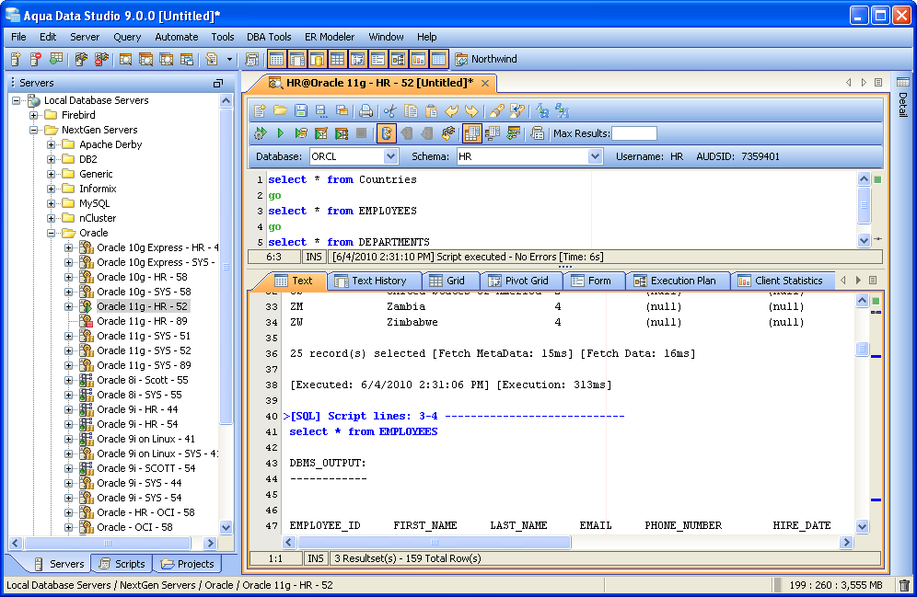Toggle the highlighted grid results button

472,133
